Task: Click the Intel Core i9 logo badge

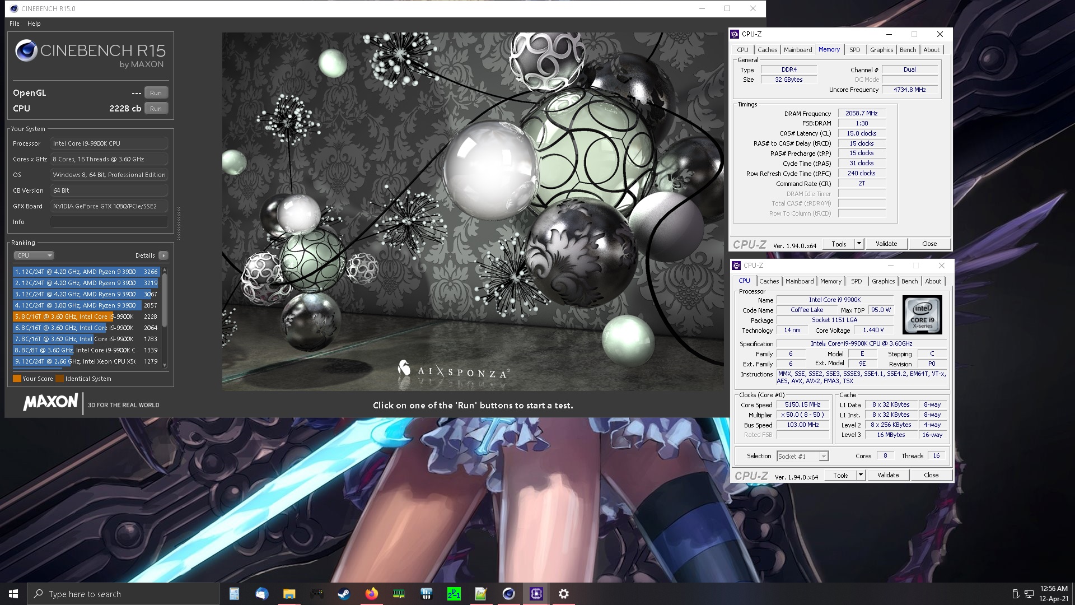Action: pyautogui.click(x=922, y=315)
